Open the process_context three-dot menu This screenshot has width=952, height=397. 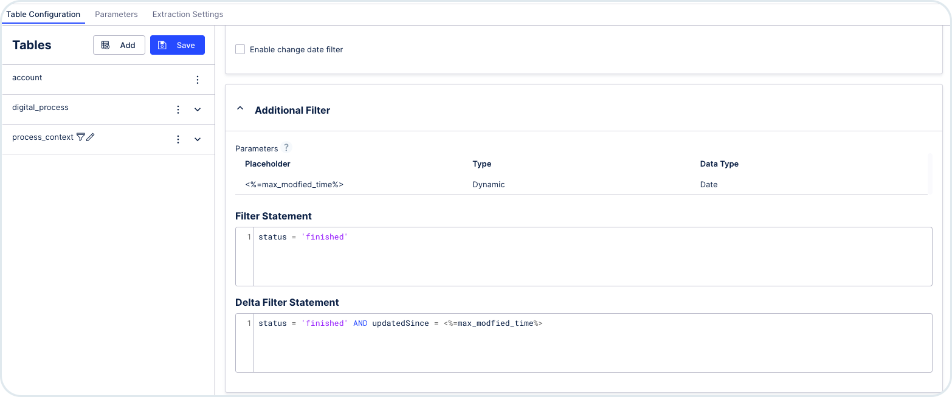[178, 139]
